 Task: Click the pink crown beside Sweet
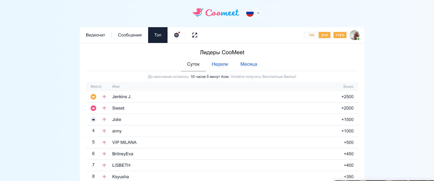pos(93,108)
